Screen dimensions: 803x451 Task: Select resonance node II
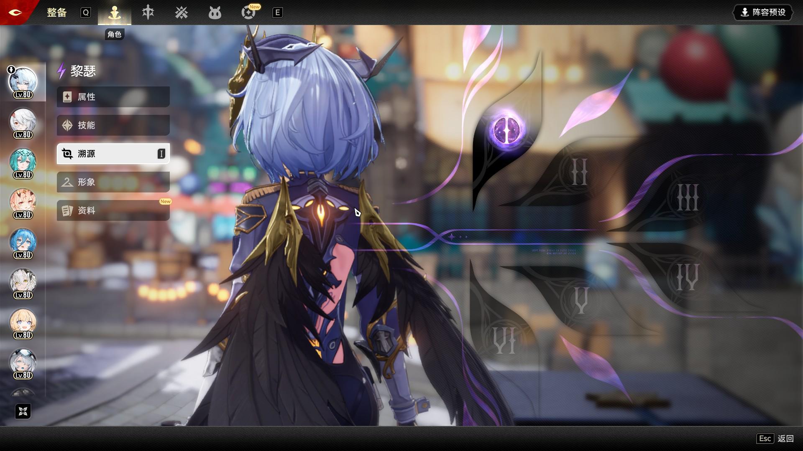pos(579,172)
